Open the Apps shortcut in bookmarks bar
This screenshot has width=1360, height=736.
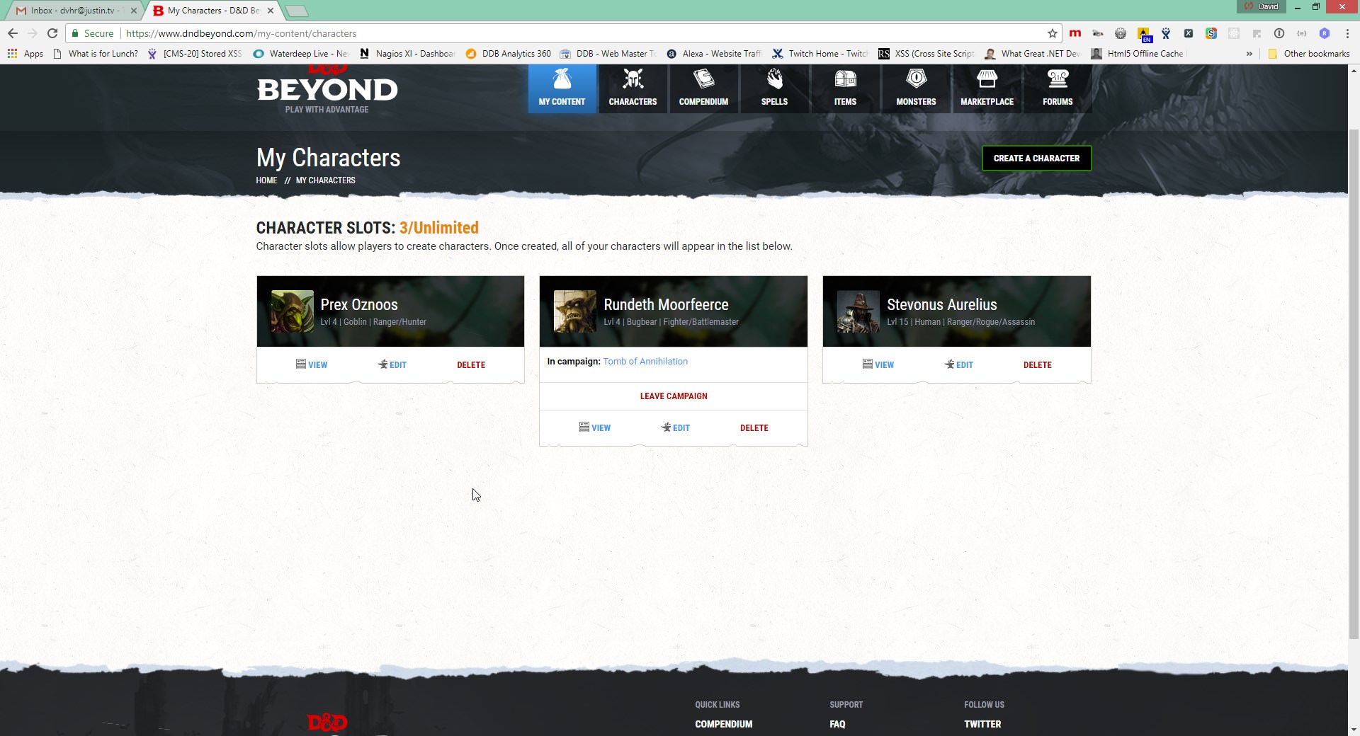coord(25,54)
